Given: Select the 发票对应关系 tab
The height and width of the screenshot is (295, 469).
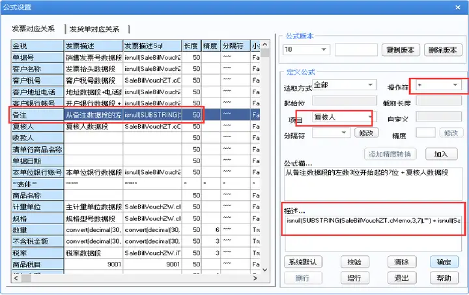Looking at the screenshot, I should coord(33,29).
